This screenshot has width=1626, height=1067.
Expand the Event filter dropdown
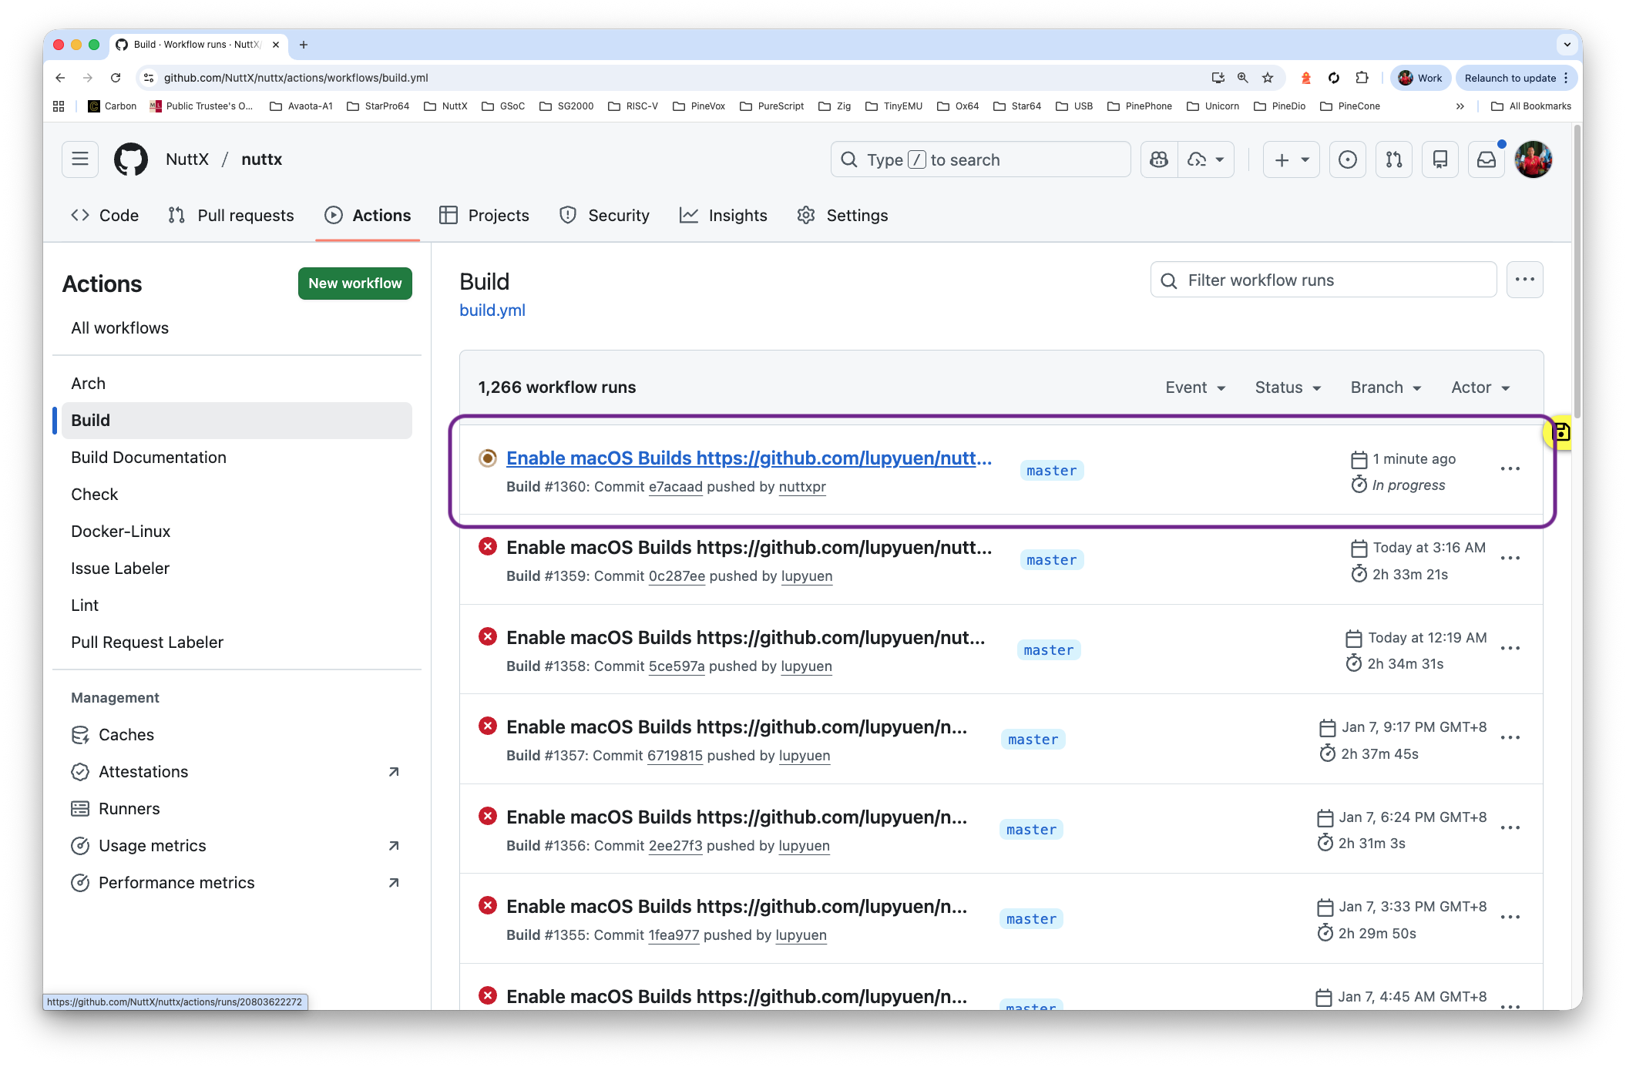tap(1195, 388)
